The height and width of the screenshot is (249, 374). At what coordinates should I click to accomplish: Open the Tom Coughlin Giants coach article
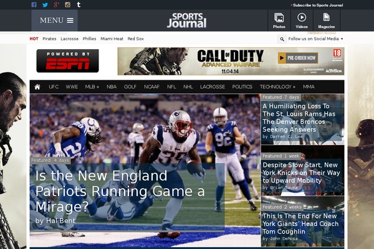300,223
